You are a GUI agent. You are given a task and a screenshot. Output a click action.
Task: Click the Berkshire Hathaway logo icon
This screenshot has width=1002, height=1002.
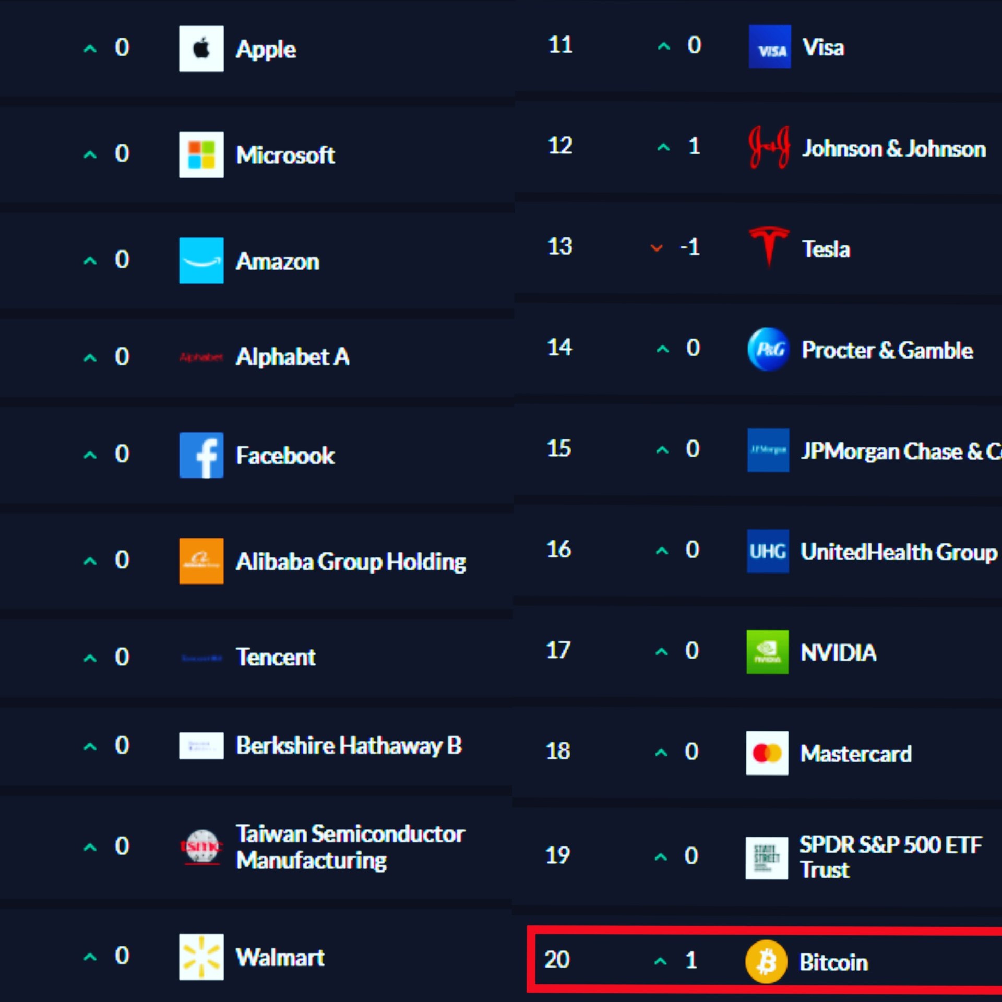pyautogui.click(x=201, y=745)
